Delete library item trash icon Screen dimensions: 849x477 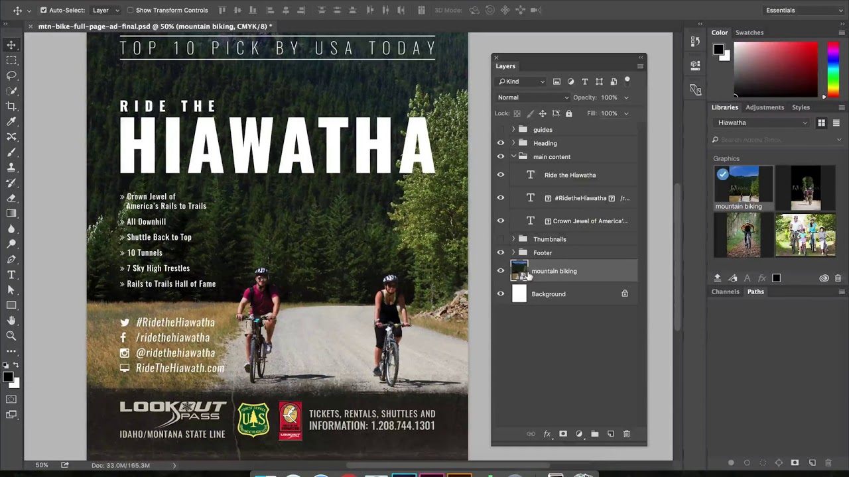(x=838, y=278)
